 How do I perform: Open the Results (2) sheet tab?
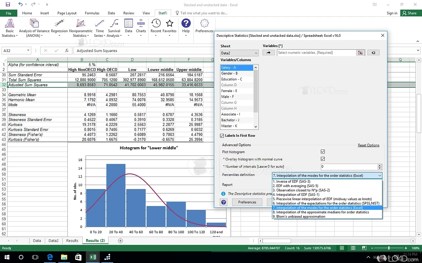(95, 240)
